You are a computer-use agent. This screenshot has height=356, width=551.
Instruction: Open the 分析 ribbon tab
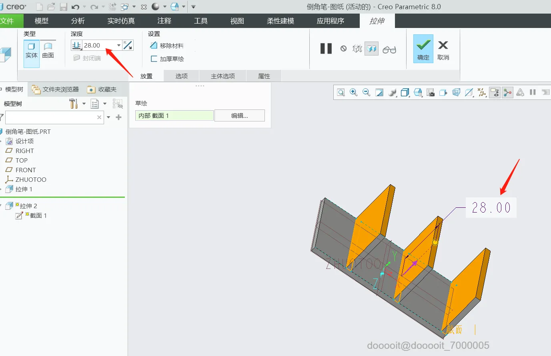(x=78, y=21)
